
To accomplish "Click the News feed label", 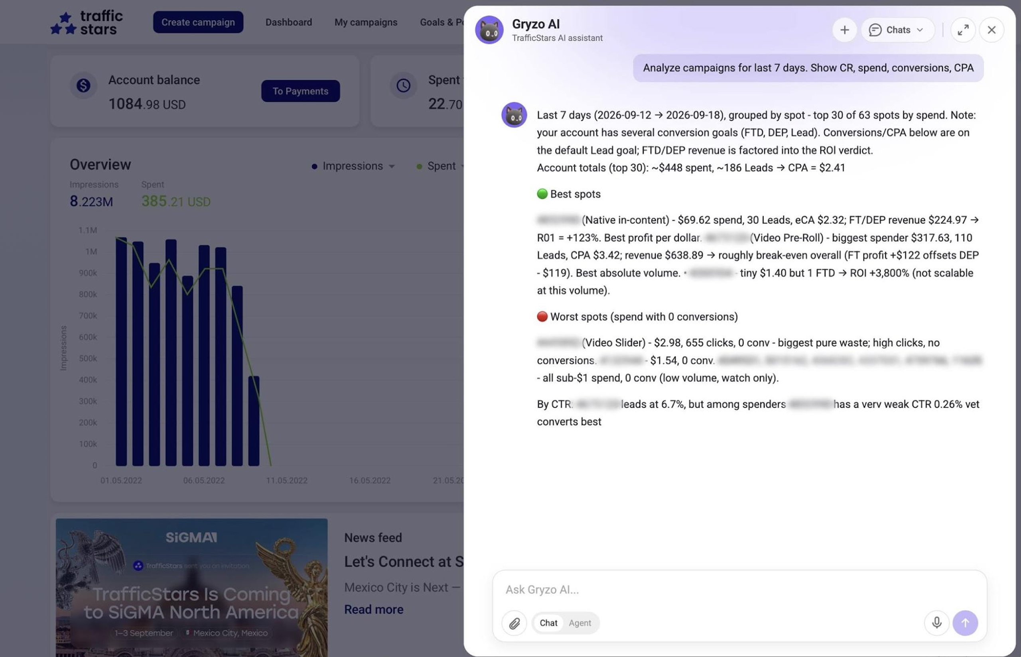I will tap(373, 537).
